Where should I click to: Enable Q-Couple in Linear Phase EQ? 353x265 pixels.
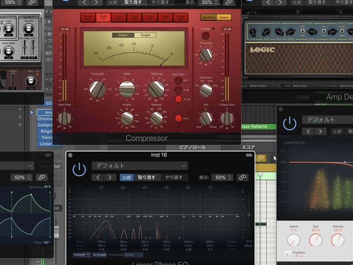99,255
